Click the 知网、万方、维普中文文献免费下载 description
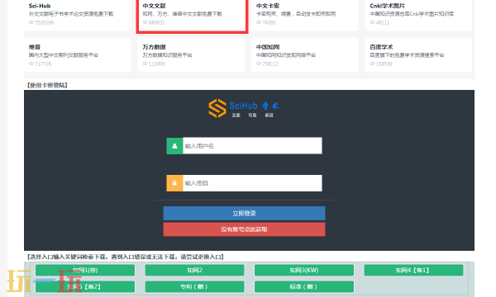The image size is (496, 297). [182, 14]
